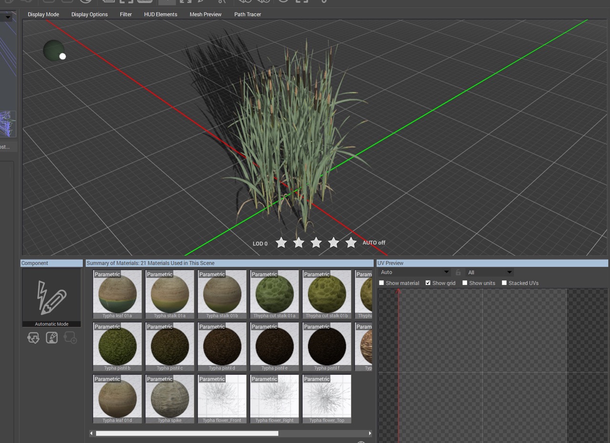Select the Typha stalk 01b material
The image size is (610, 443).
click(222, 294)
